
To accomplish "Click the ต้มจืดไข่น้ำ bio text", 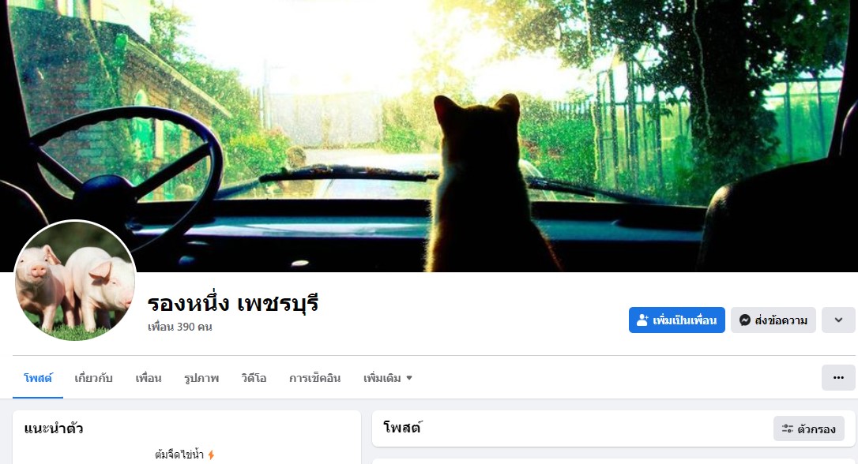I will click(x=179, y=455).
